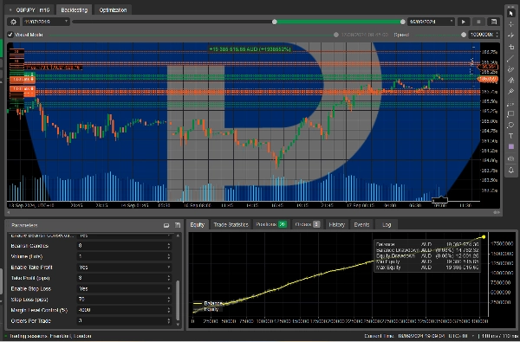Open the backtest end date dropdown

431,22
